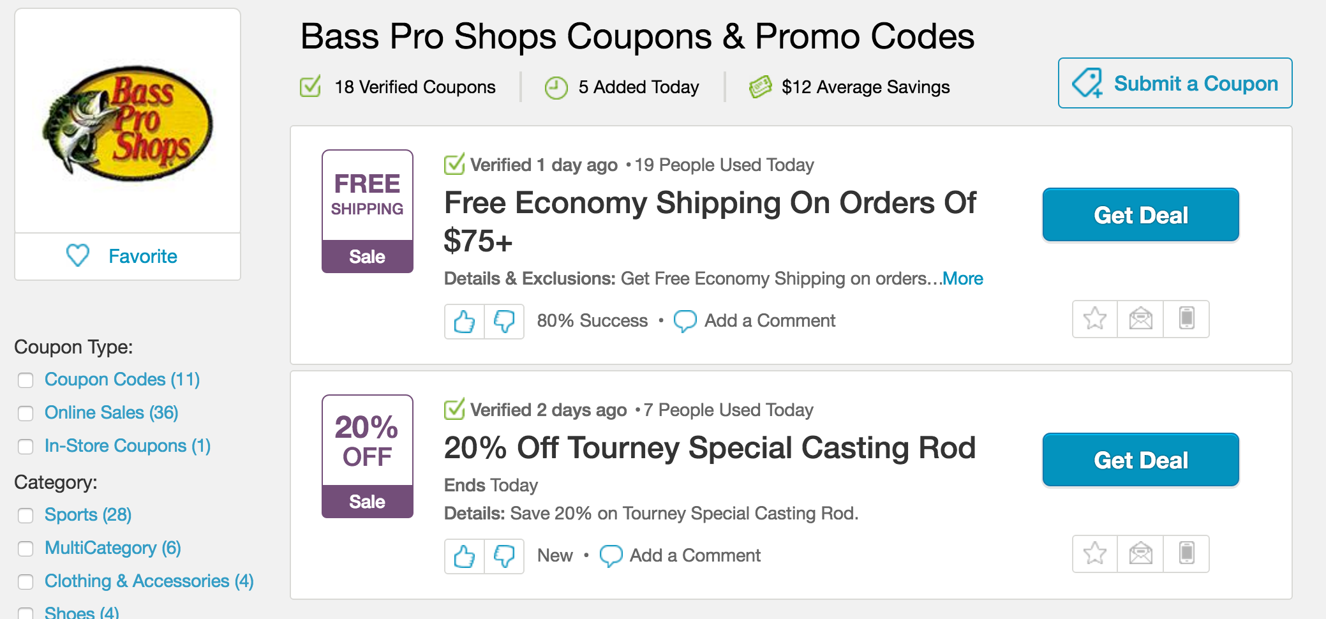Open Submit a Coupon

(x=1175, y=84)
